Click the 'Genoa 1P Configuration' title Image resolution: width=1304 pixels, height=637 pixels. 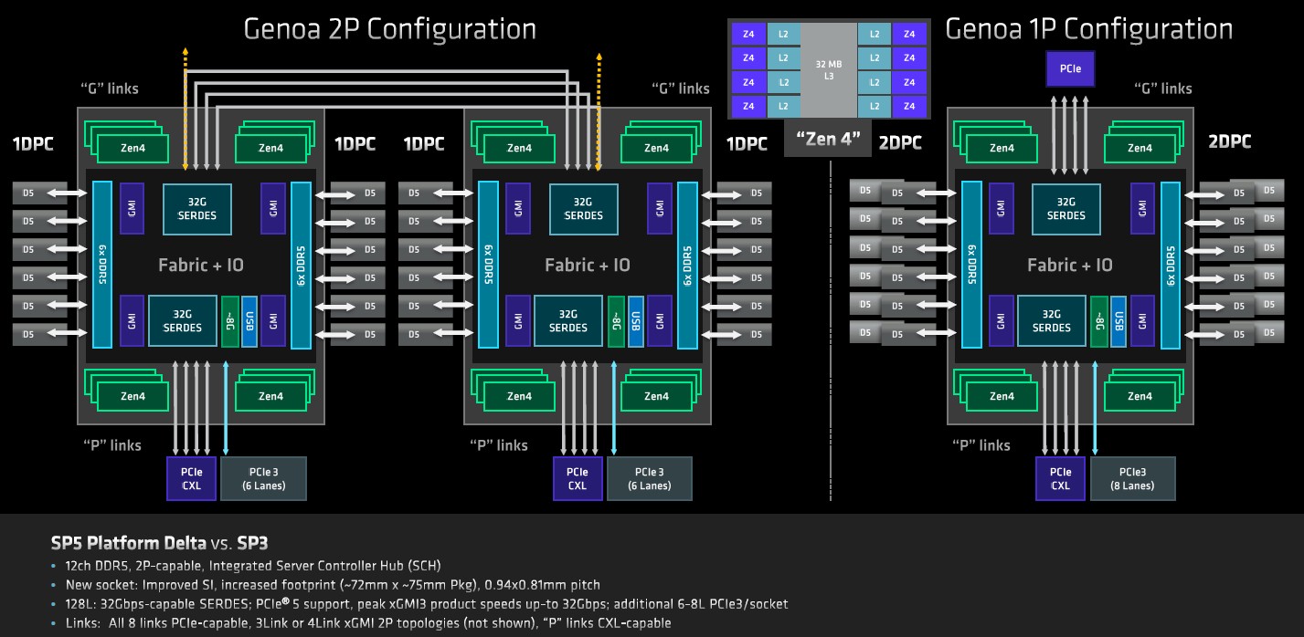[1088, 28]
